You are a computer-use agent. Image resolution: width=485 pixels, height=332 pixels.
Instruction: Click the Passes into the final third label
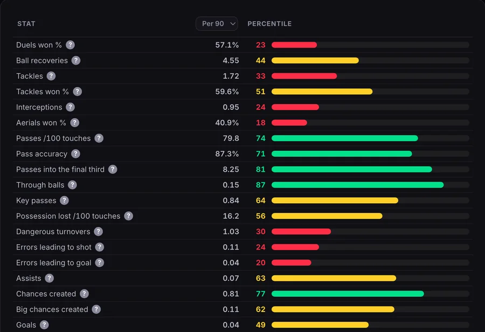click(x=60, y=170)
